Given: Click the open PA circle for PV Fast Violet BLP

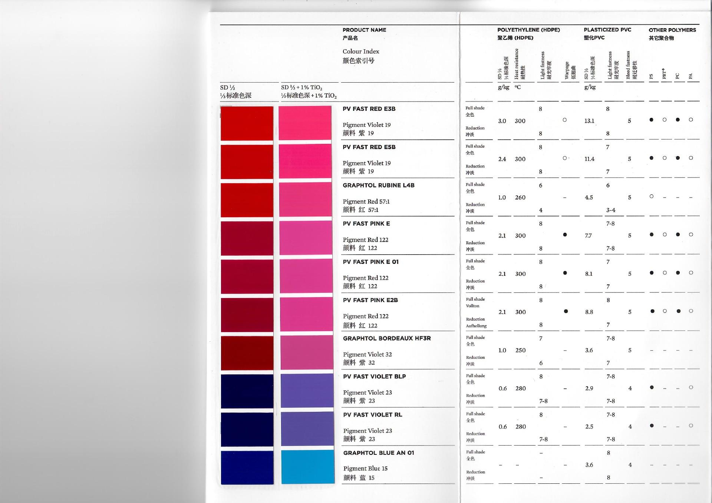Looking at the screenshot, I should pyautogui.click(x=690, y=387).
